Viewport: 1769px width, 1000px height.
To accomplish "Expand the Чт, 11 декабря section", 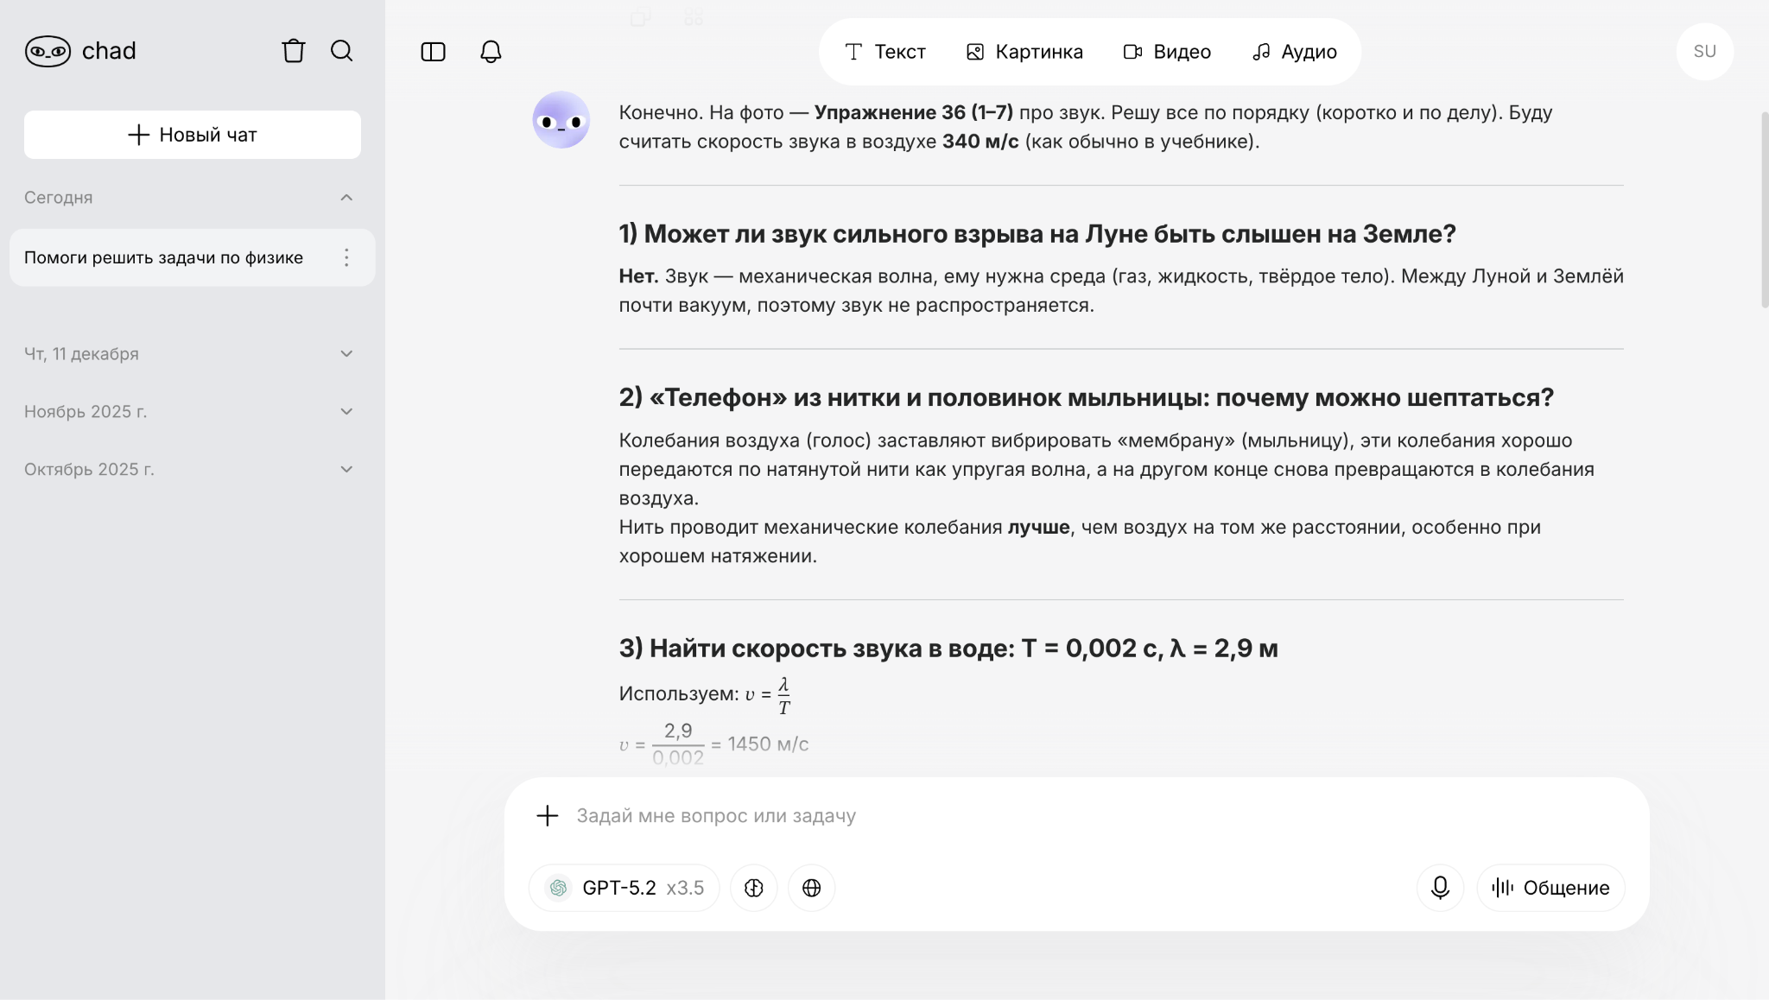I will pos(346,354).
